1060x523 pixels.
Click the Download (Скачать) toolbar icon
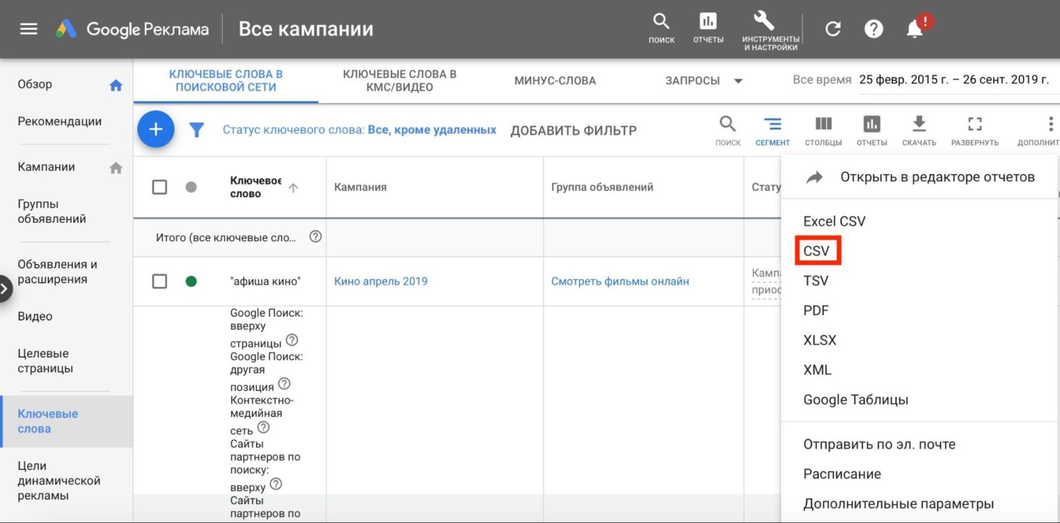click(919, 124)
